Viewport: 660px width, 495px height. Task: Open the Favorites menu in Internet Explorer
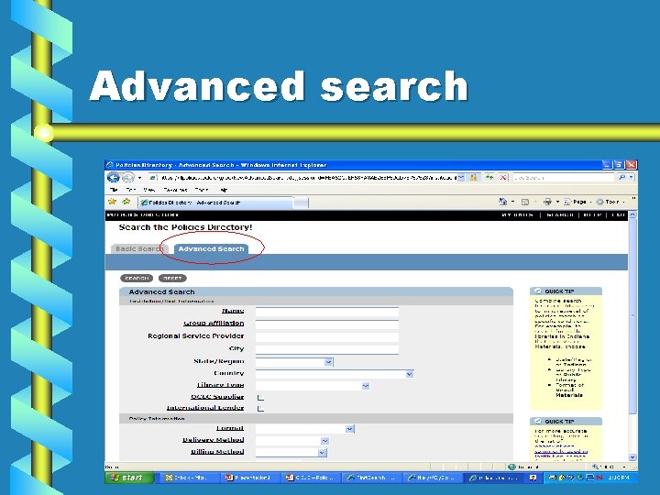[175, 190]
